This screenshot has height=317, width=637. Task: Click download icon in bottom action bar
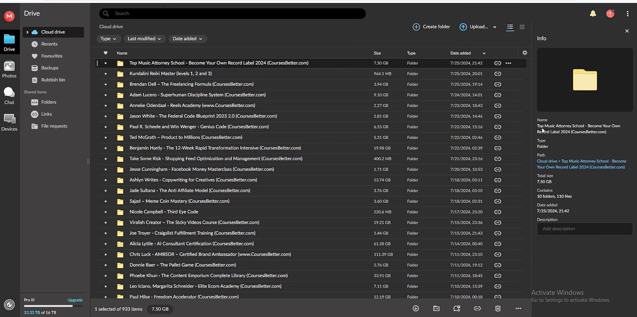coord(415,308)
